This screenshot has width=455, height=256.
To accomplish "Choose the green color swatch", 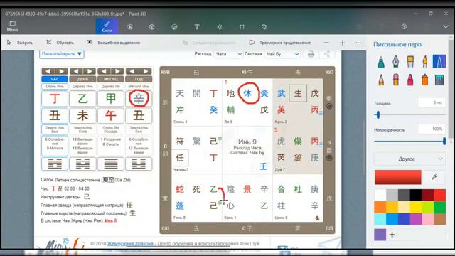I will 439,207.
